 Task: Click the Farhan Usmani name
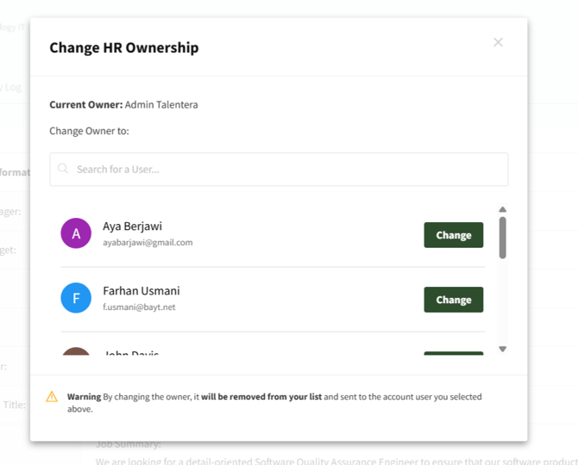141,291
